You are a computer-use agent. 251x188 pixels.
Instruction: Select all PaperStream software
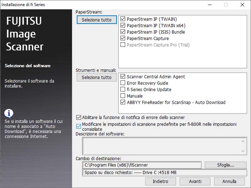click(96, 20)
